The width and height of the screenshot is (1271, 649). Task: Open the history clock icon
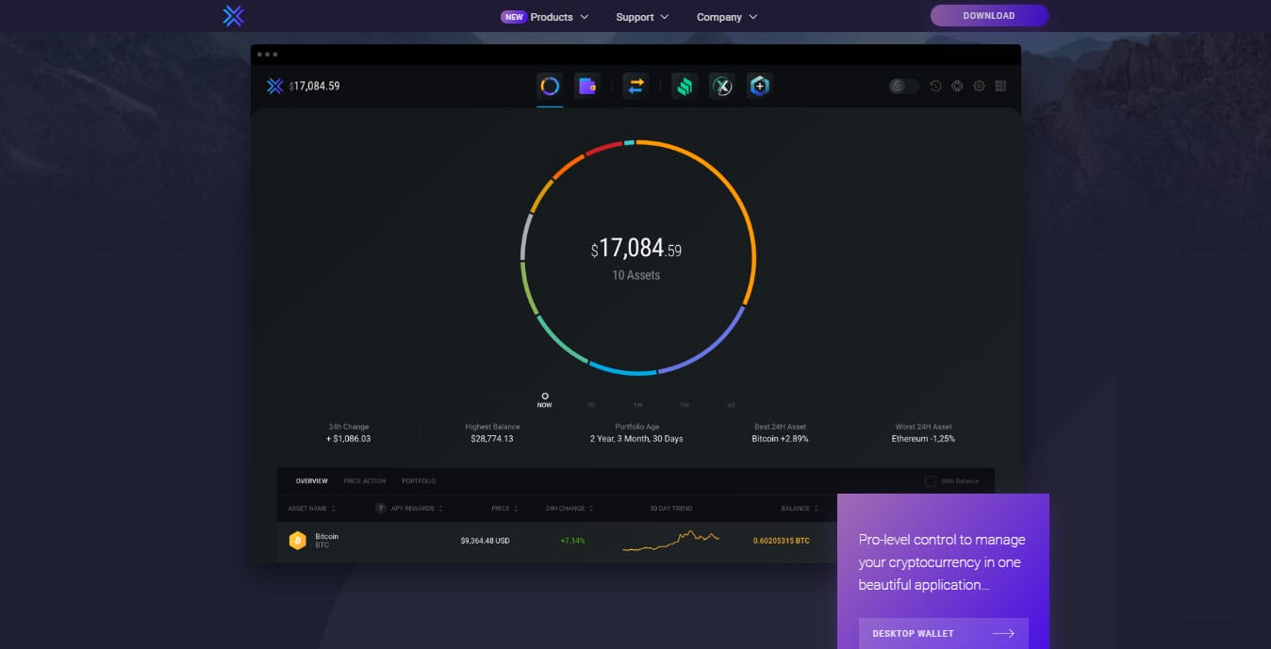coord(935,86)
